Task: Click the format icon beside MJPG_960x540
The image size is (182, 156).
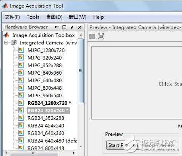Action: point(21,95)
